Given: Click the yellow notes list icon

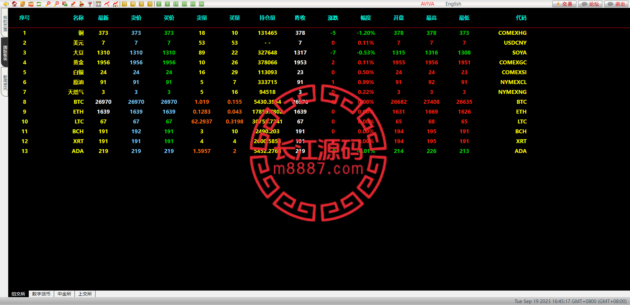Looking at the screenshot, I should (x=23, y=4).
